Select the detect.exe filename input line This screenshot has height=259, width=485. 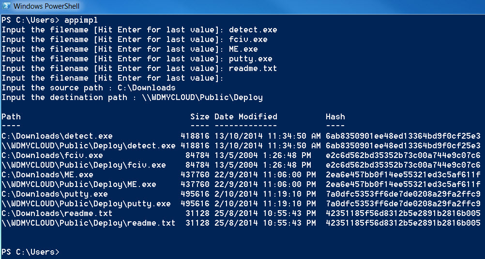pos(139,30)
